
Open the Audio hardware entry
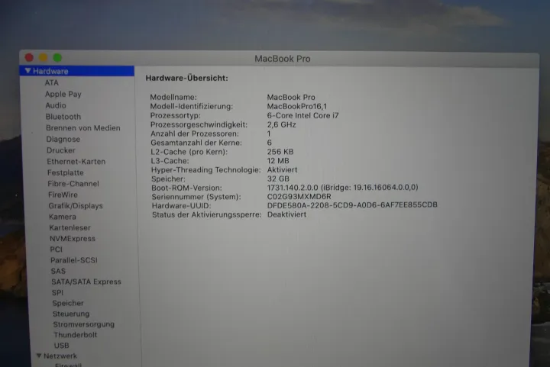56,105
